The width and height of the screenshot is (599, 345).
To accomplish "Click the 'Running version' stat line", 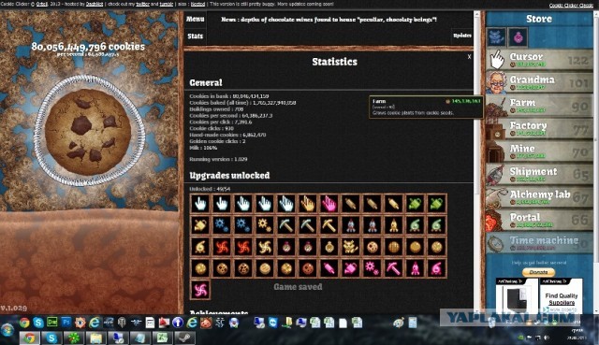I will pos(218,159).
